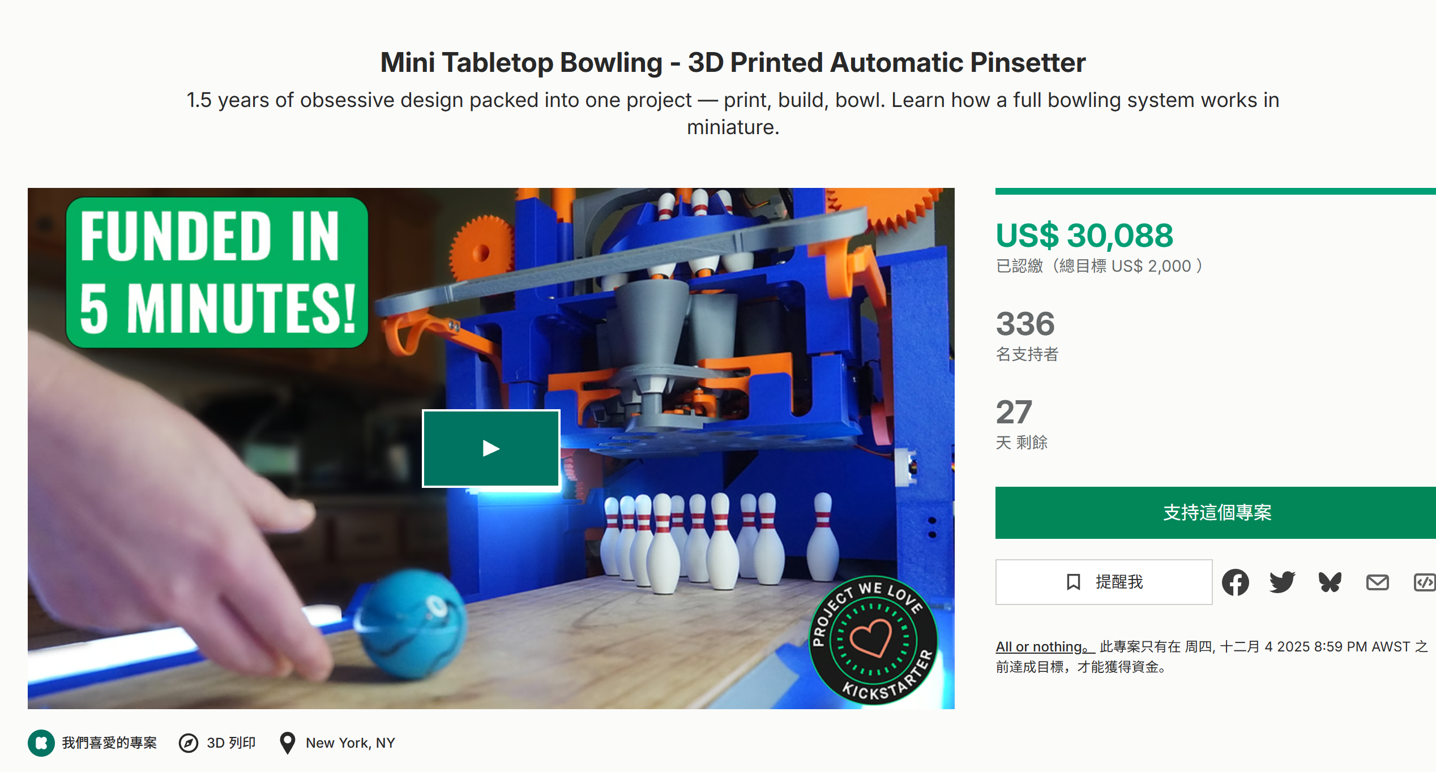Image resolution: width=1436 pixels, height=772 pixels.
Task: Click the green funding progress bar
Action: coord(1216,191)
